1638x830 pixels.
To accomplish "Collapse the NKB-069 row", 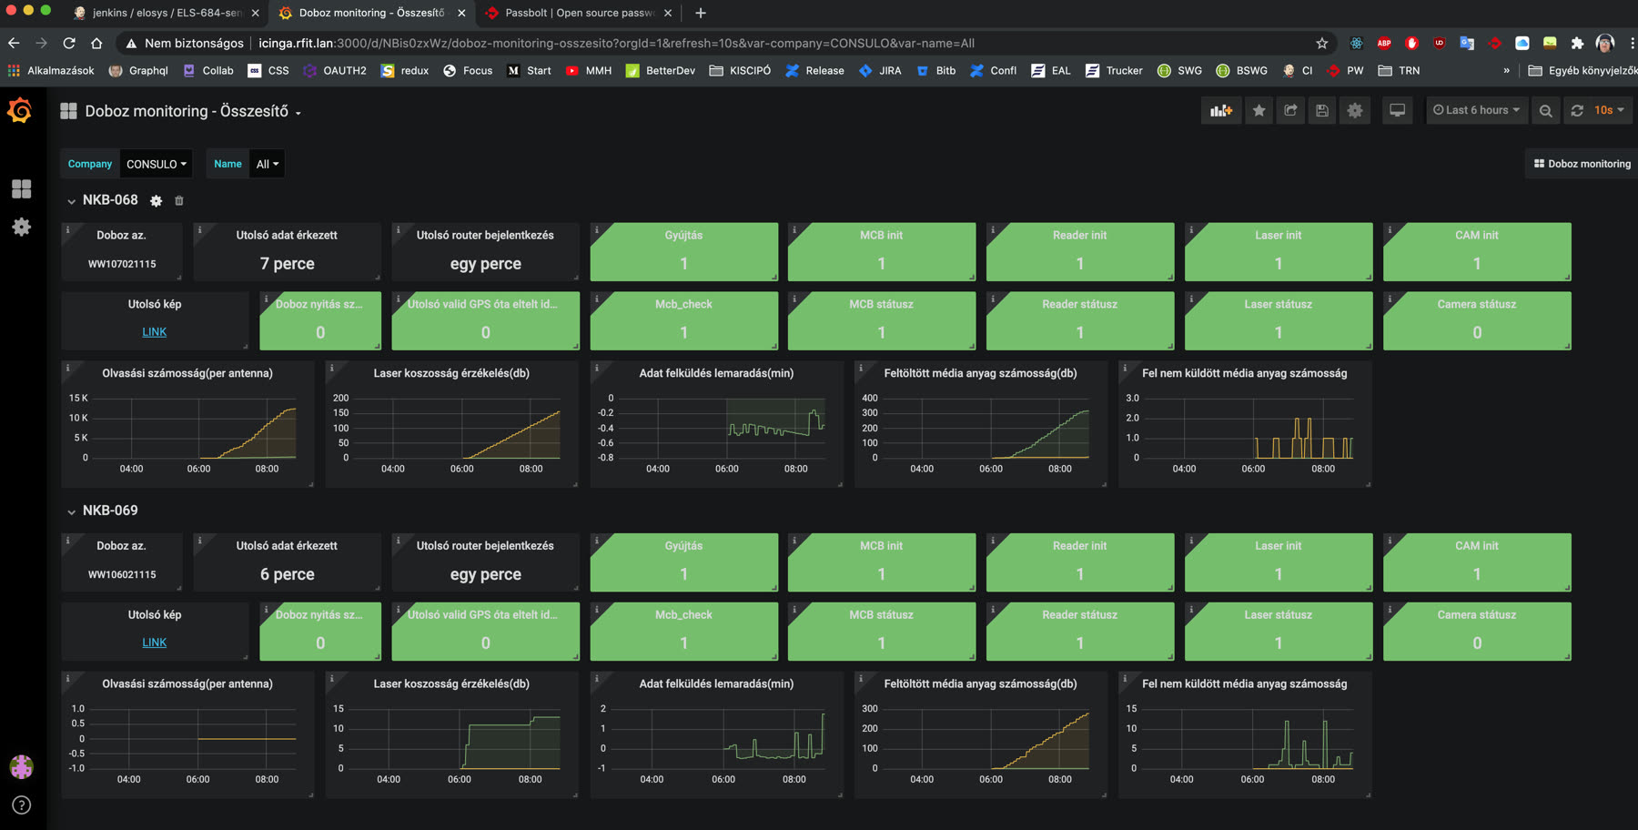I will tap(71, 511).
